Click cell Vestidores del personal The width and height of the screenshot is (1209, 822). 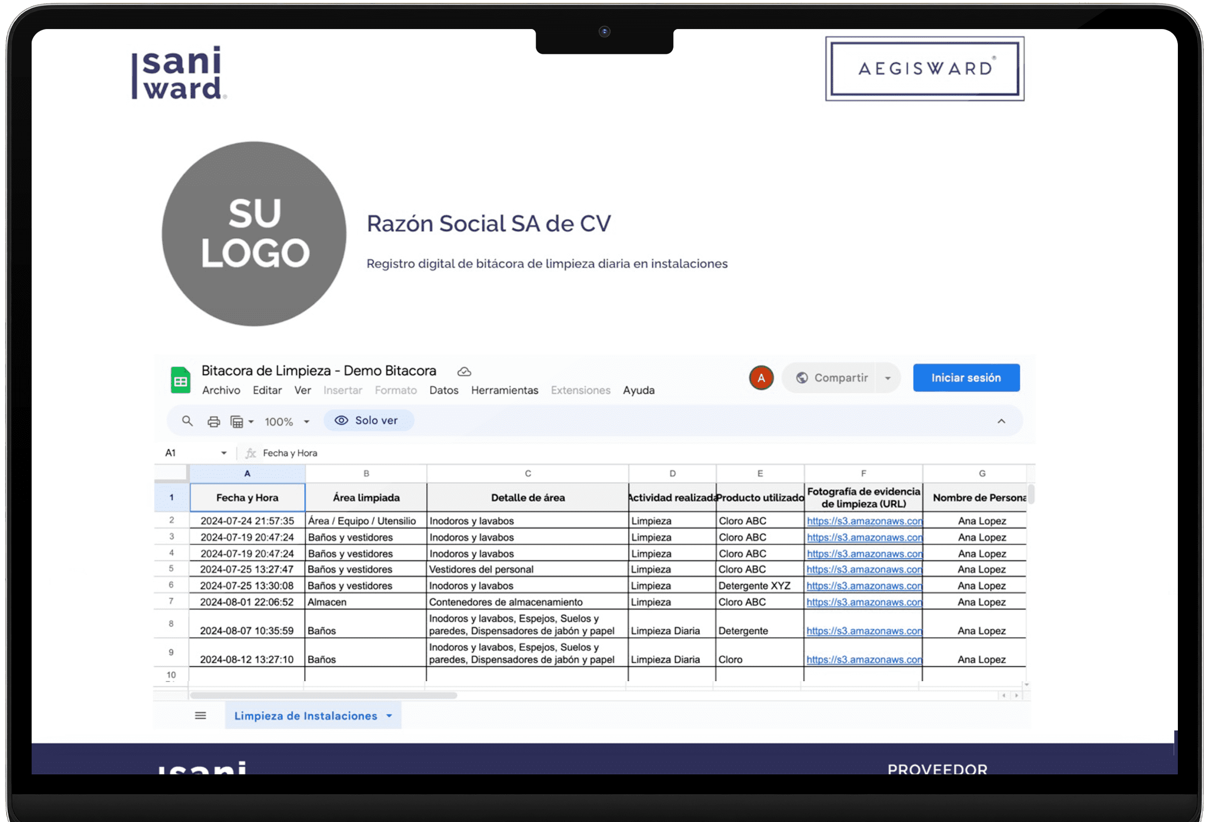527,569
